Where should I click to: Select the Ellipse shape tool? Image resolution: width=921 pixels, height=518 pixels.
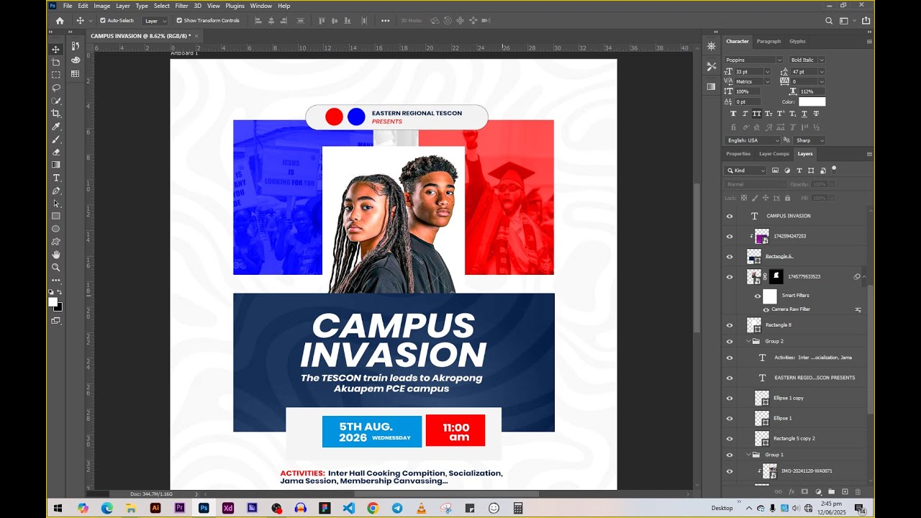pos(55,229)
